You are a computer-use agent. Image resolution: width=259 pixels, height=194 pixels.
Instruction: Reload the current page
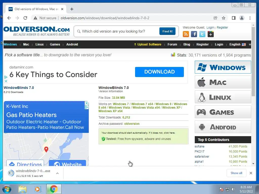click(25, 18)
